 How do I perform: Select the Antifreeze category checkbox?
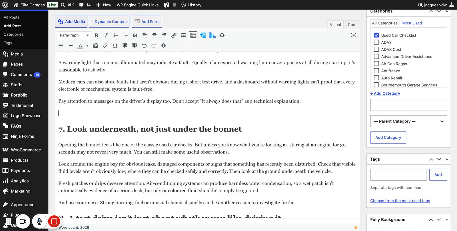coord(376,71)
